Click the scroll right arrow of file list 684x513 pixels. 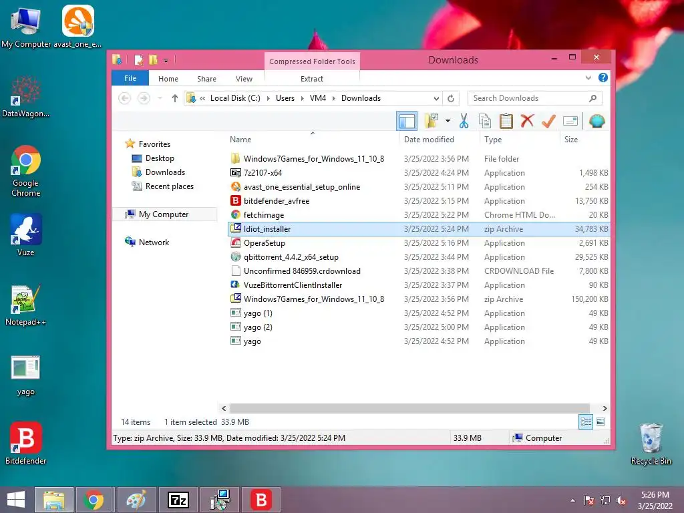coord(605,408)
